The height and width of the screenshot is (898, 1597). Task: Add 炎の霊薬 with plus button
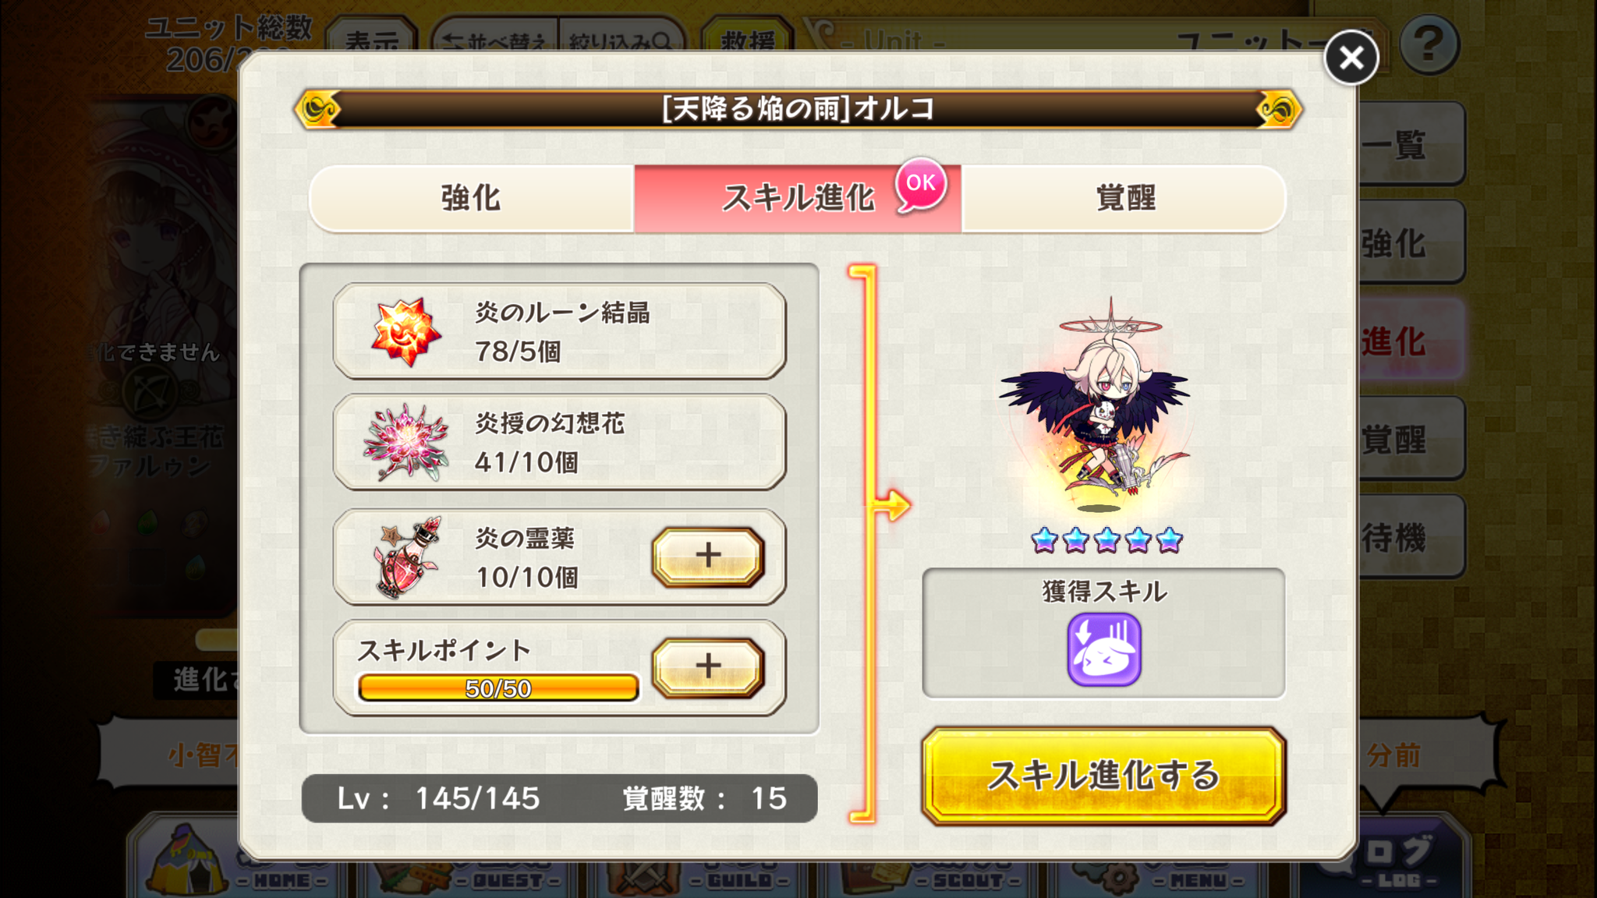[x=708, y=556]
